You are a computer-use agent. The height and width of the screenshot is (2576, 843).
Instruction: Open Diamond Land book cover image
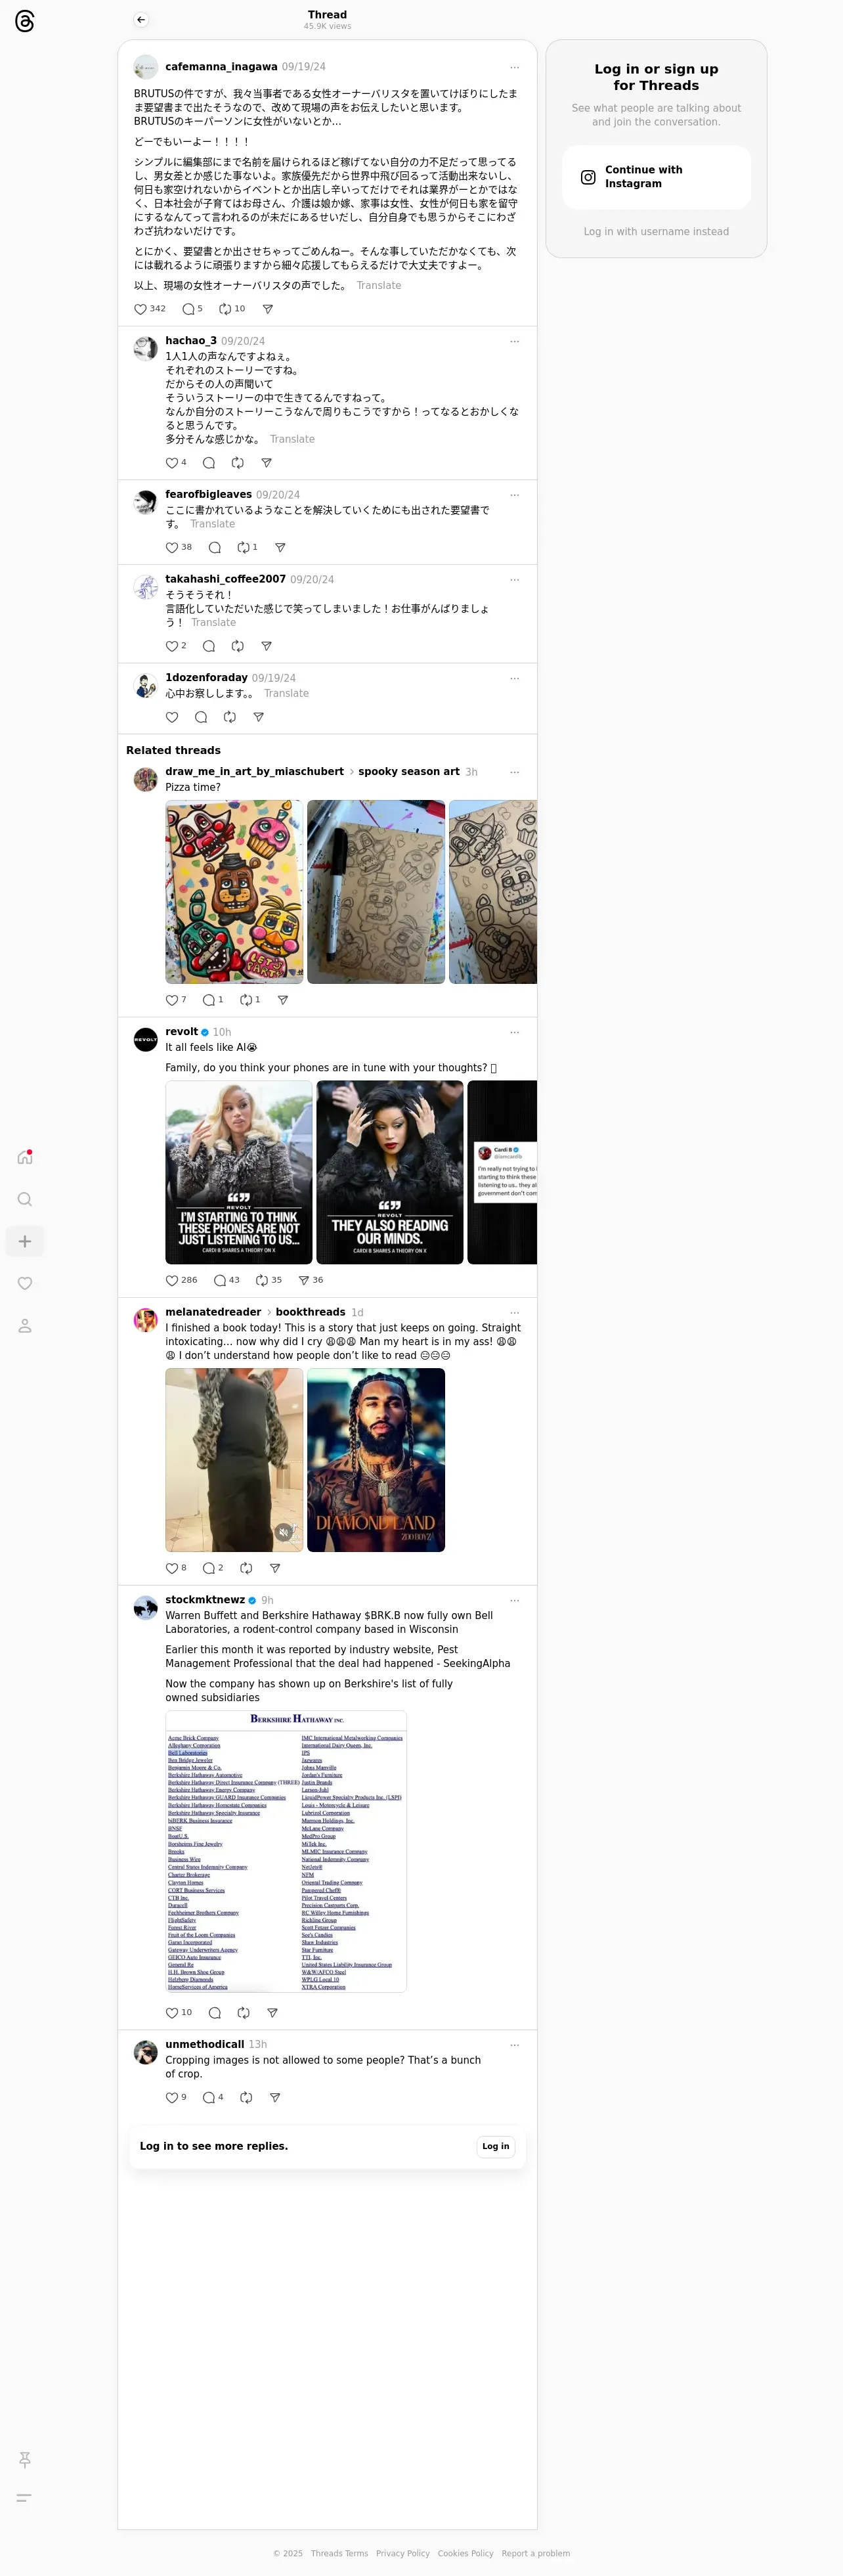click(376, 1460)
